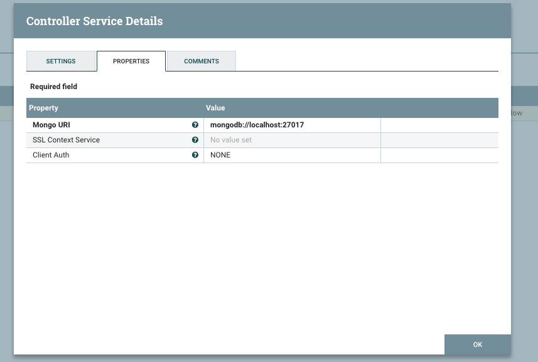Click the empty action cell in Mongo URI row

[439, 125]
